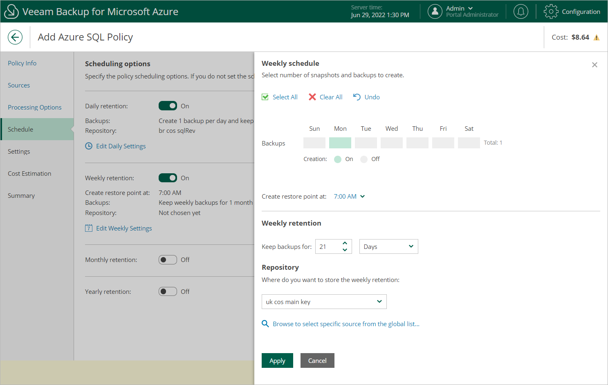Turn off the Daily retention switch
The image size is (608, 385).
tap(168, 106)
